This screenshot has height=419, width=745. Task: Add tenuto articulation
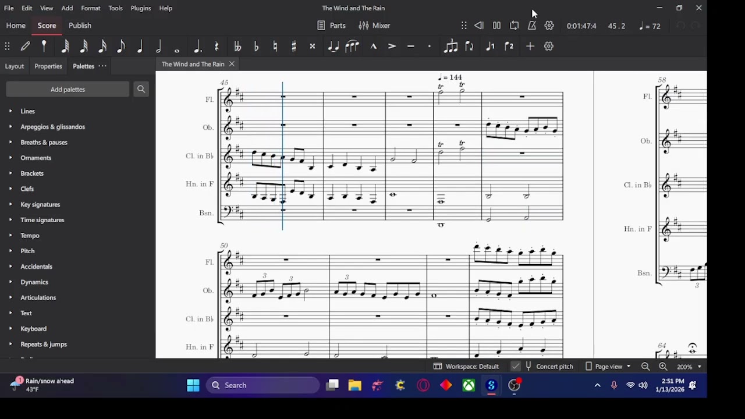point(411,46)
